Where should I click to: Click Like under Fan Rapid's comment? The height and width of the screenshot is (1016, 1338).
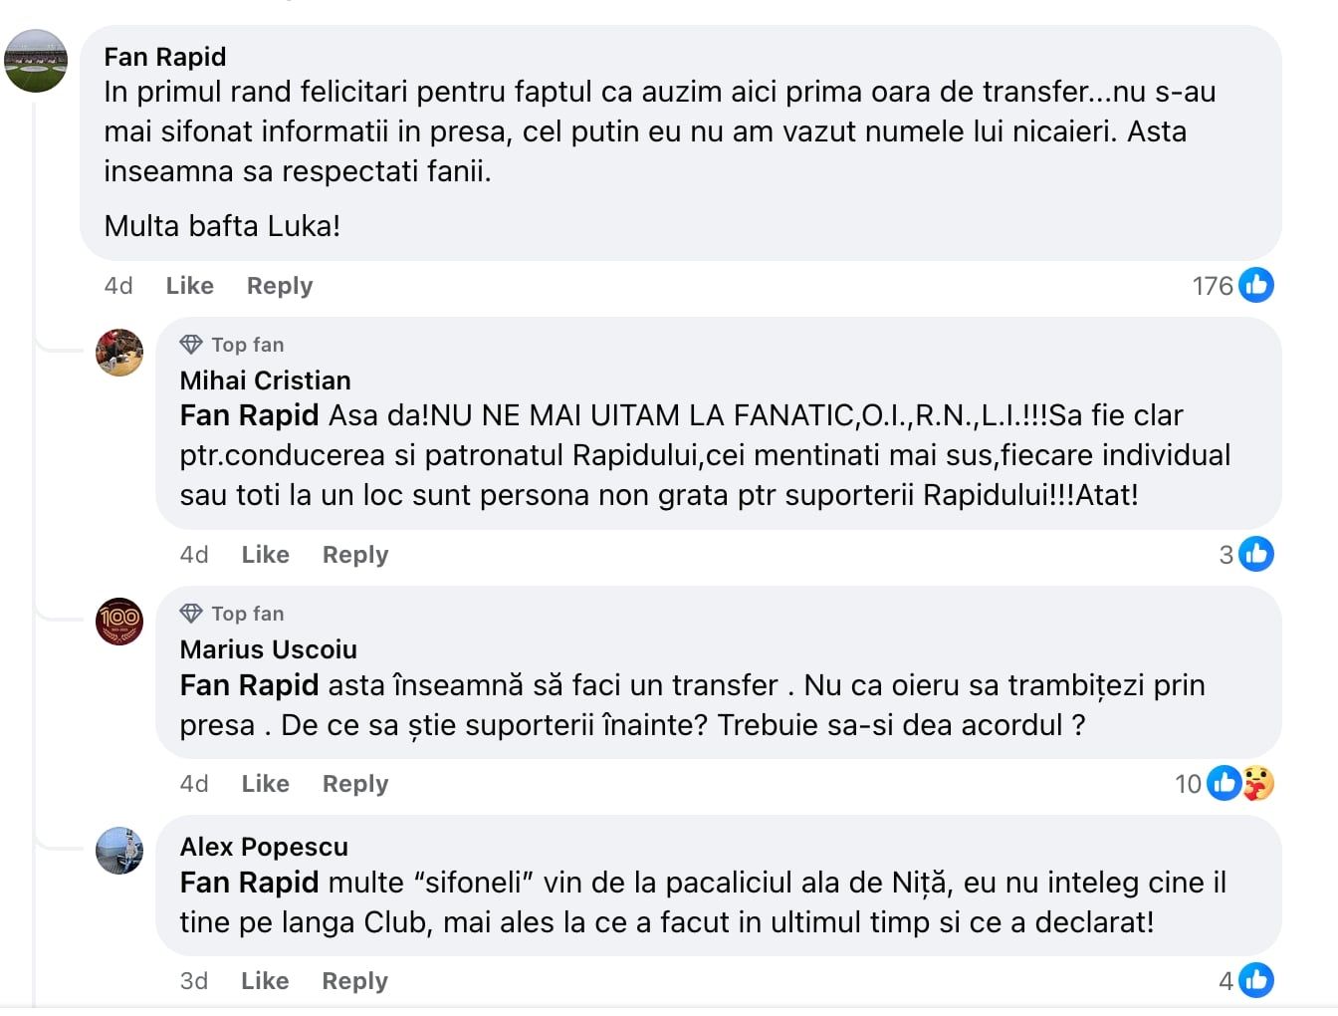click(187, 286)
